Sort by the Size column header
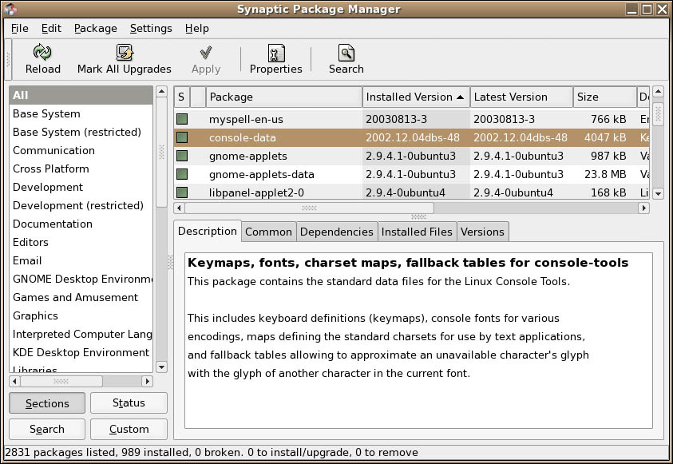673x464 pixels. [605, 97]
